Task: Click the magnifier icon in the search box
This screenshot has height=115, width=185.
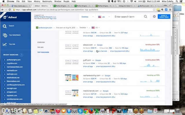Action: pos(145,17)
